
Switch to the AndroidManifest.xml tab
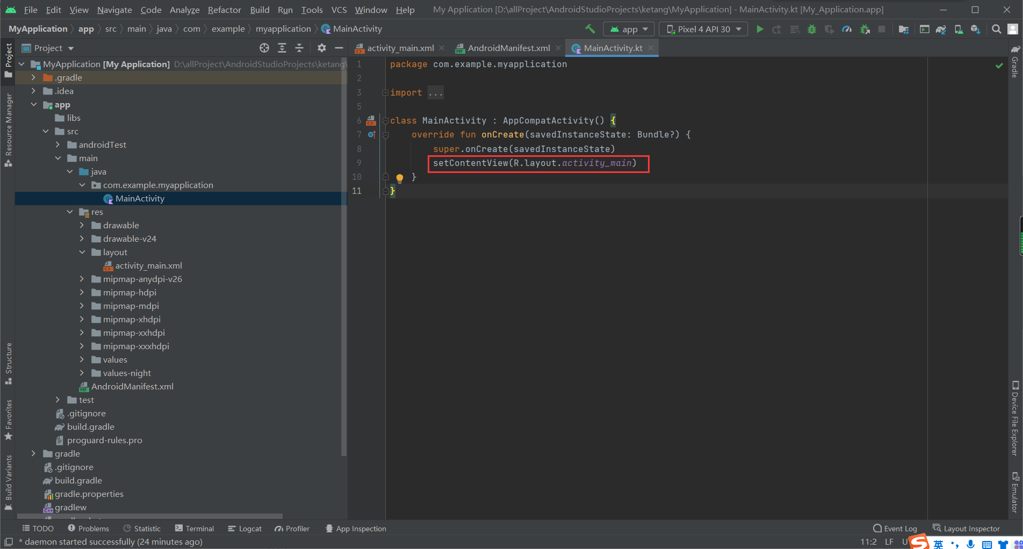508,48
